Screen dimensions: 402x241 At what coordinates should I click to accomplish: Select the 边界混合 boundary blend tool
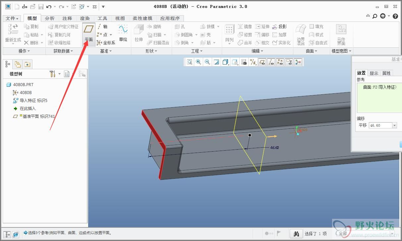pyautogui.click(x=301, y=34)
